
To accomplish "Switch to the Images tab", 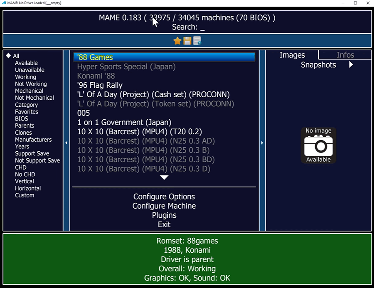I will [x=292, y=55].
